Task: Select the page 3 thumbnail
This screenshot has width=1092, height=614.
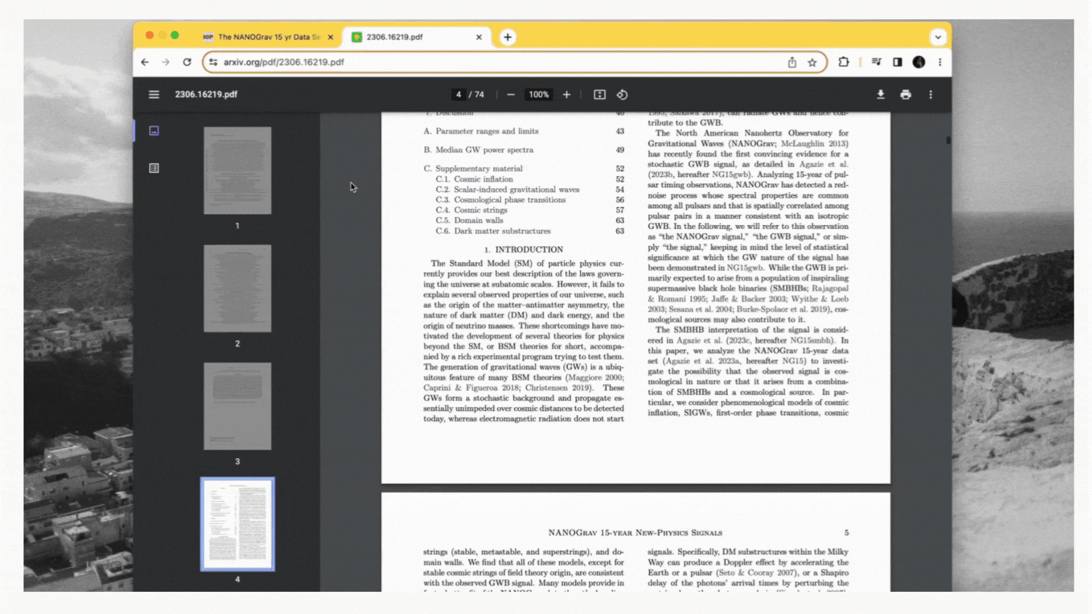Action: [x=237, y=406]
